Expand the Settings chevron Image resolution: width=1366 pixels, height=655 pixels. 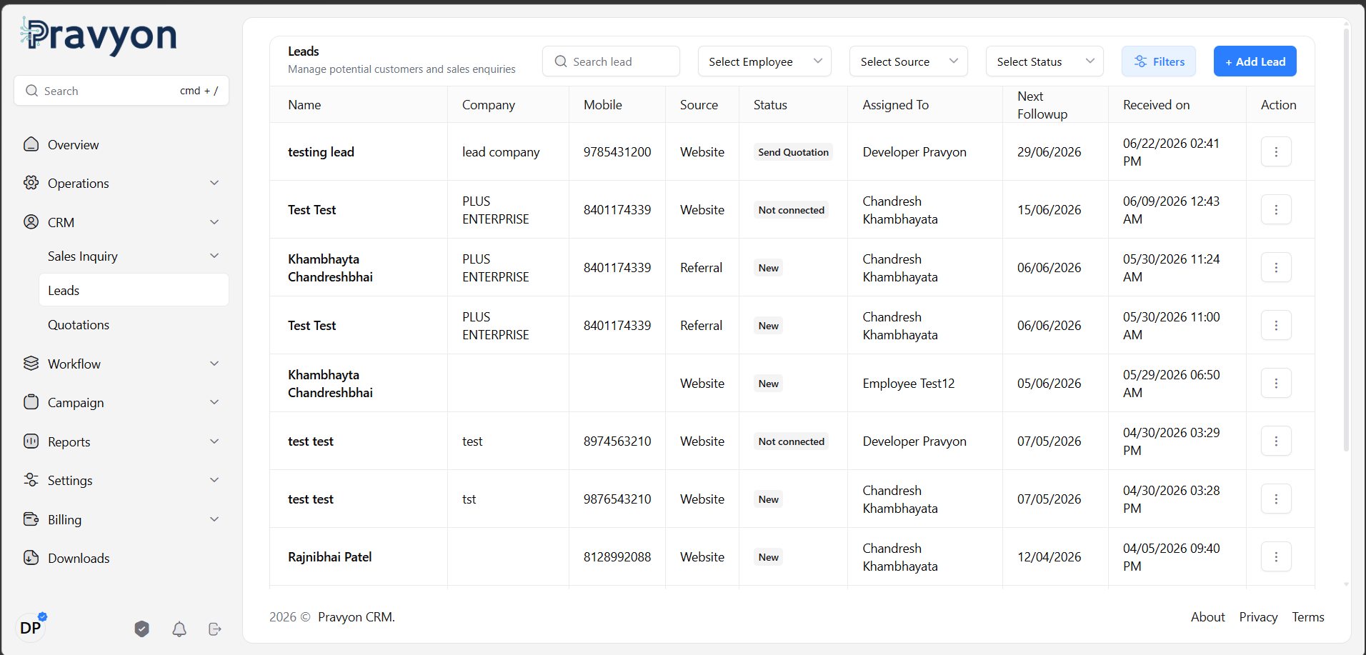pyautogui.click(x=214, y=480)
